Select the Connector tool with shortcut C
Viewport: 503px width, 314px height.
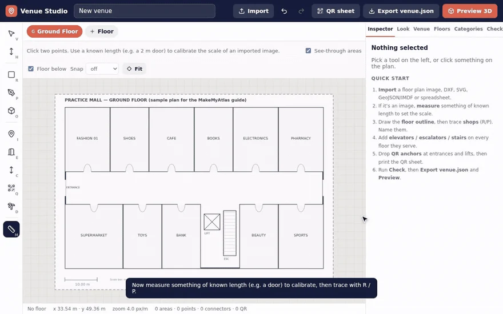[x=11, y=170]
